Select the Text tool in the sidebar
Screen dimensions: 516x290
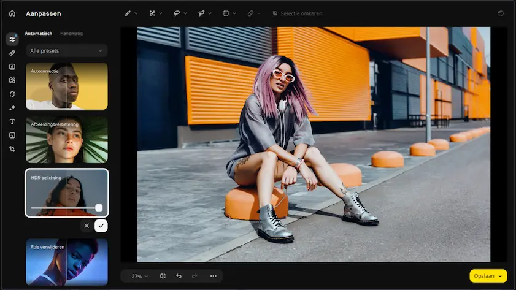point(12,121)
